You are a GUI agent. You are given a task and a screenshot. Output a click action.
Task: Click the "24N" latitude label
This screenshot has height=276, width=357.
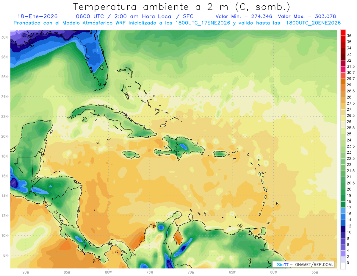(x=5, y=97)
